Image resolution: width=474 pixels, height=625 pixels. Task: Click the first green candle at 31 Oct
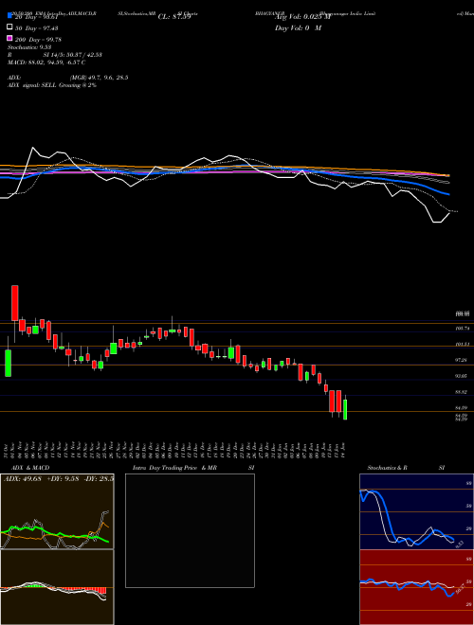(8, 363)
